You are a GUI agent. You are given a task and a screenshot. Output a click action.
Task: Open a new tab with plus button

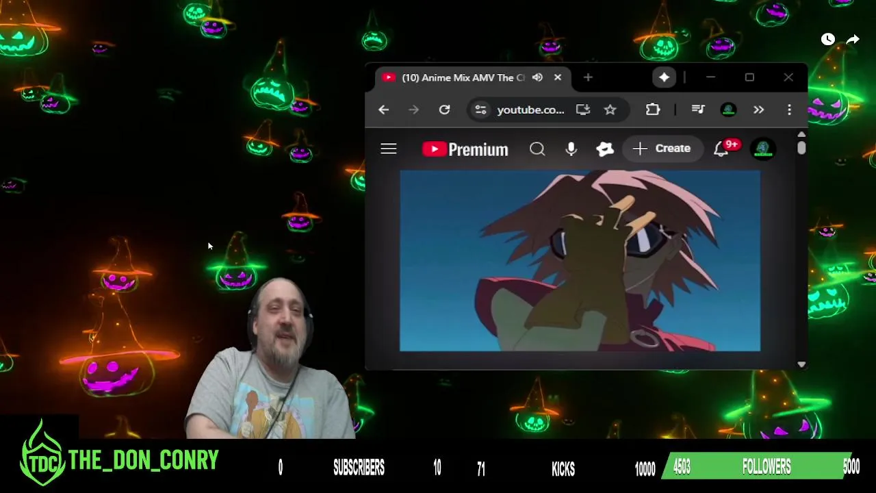pyautogui.click(x=588, y=77)
